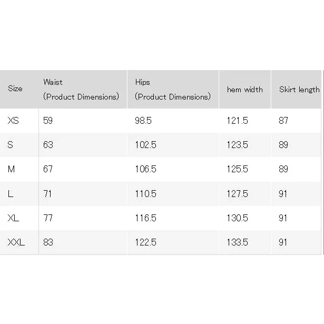The width and height of the screenshot is (324, 324).
Task: Click the S size row label
Action: 10,145
